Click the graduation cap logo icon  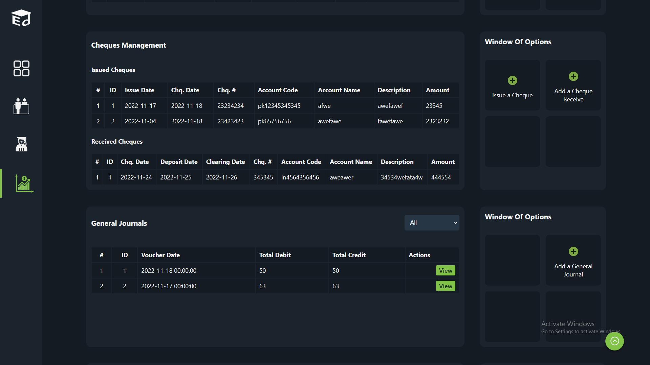[x=21, y=18]
